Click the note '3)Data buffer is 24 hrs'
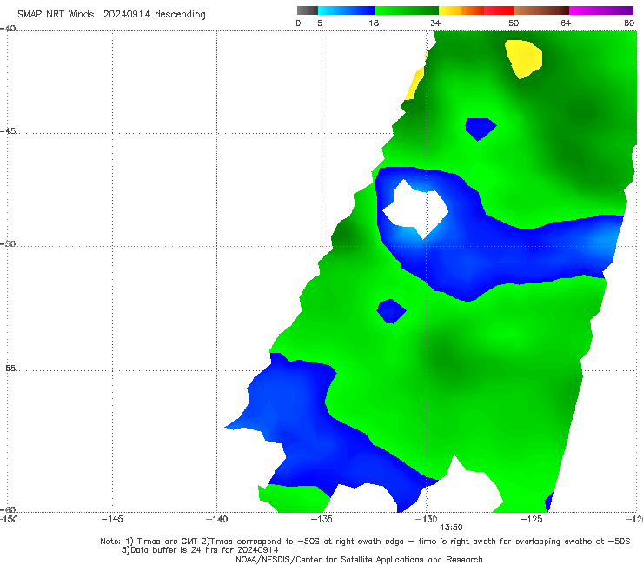Viewport: 643px width, 565px height. [200, 550]
